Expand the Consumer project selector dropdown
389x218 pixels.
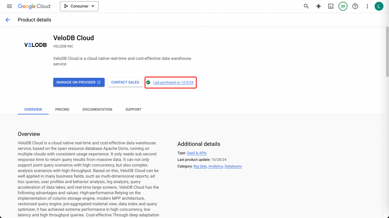[x=79, y=6]
